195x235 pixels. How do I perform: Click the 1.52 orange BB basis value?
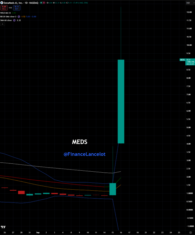click(24, 17)
